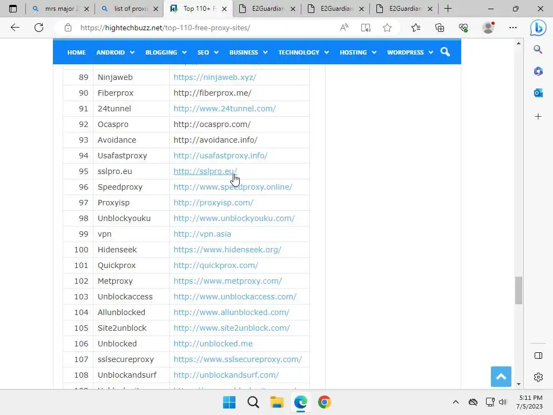Open the sidebar Search tool

point(538,49)
